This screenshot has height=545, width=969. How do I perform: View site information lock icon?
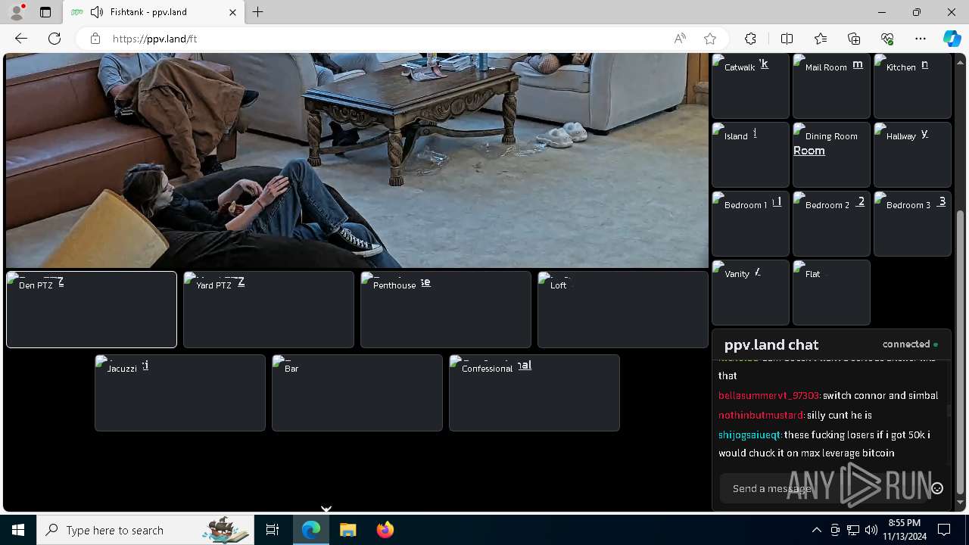coord(95,39)
